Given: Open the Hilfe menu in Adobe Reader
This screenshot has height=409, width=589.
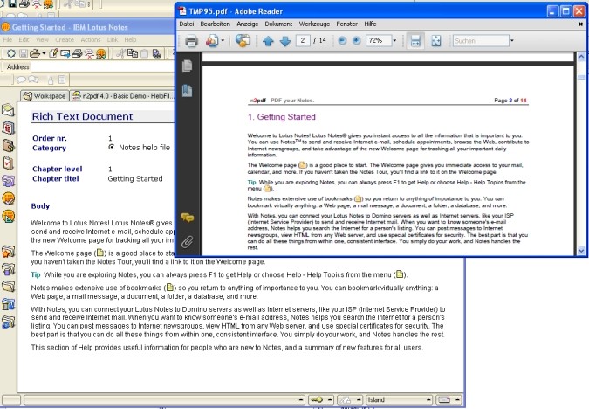Looking at the screenshot, I should click(370, 24).
